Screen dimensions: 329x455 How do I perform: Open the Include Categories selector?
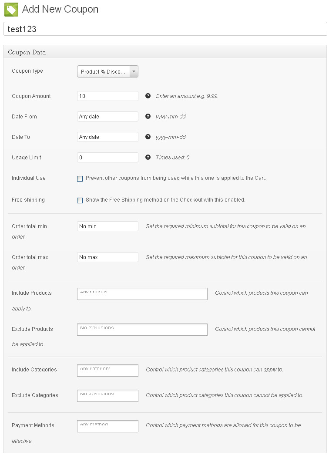point(107,370)
